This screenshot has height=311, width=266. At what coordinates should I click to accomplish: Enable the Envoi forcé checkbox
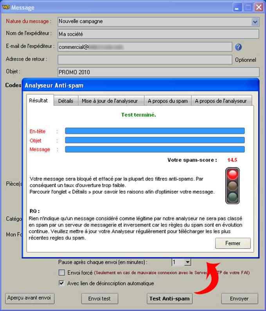(61, 273)
